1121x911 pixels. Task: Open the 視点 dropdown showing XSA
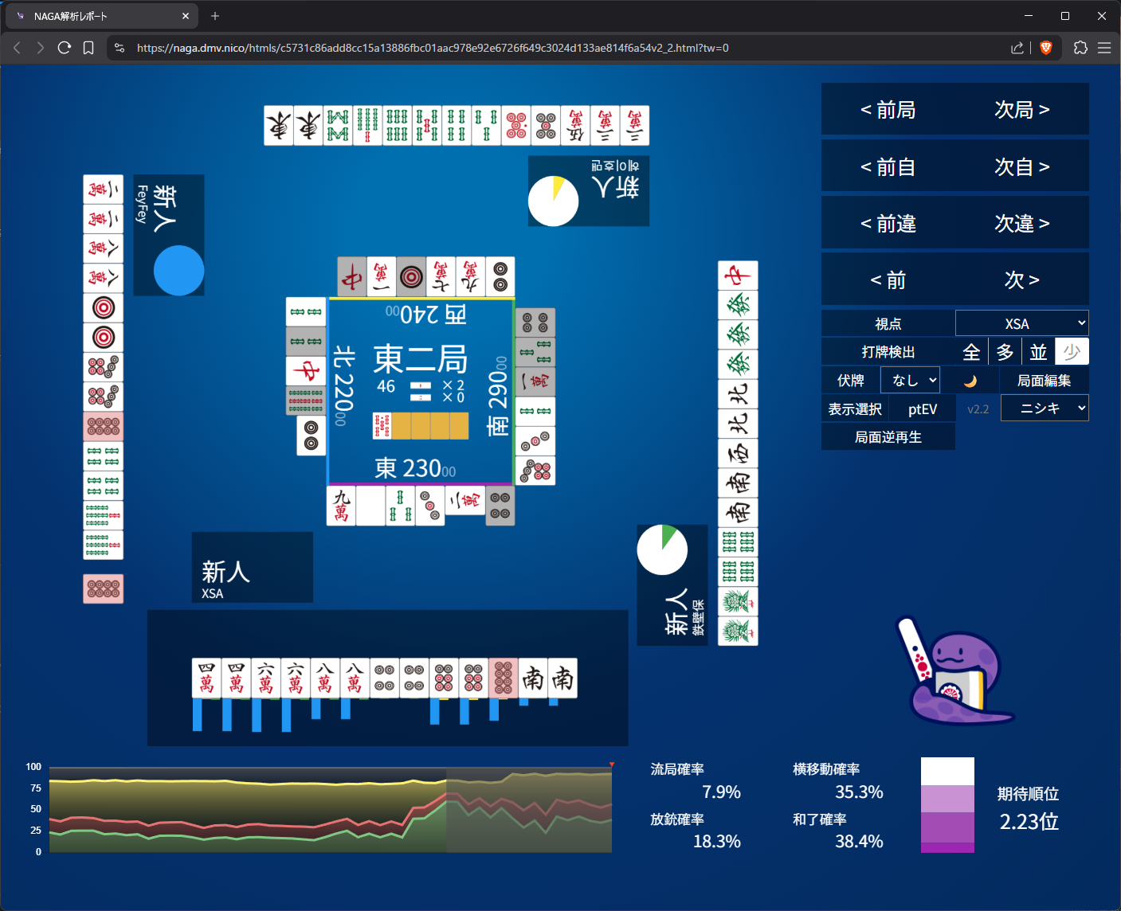(x=1021, y=323)
